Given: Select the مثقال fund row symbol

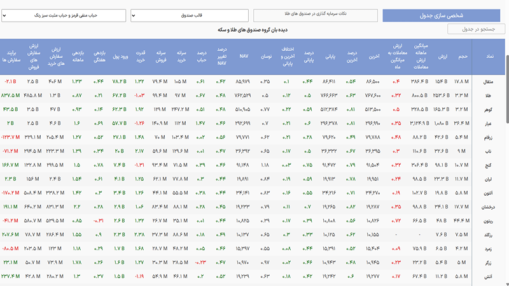Looking at the screenshot, I should (488, 82).
